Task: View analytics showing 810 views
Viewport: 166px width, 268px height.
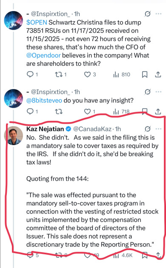Action: (x=122, y=75)
